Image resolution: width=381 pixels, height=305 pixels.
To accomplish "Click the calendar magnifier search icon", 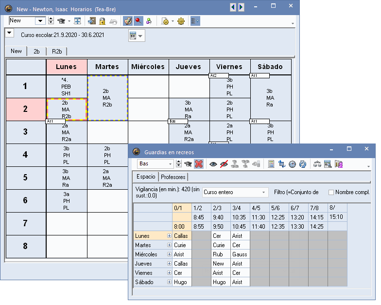I will (328, 164).
